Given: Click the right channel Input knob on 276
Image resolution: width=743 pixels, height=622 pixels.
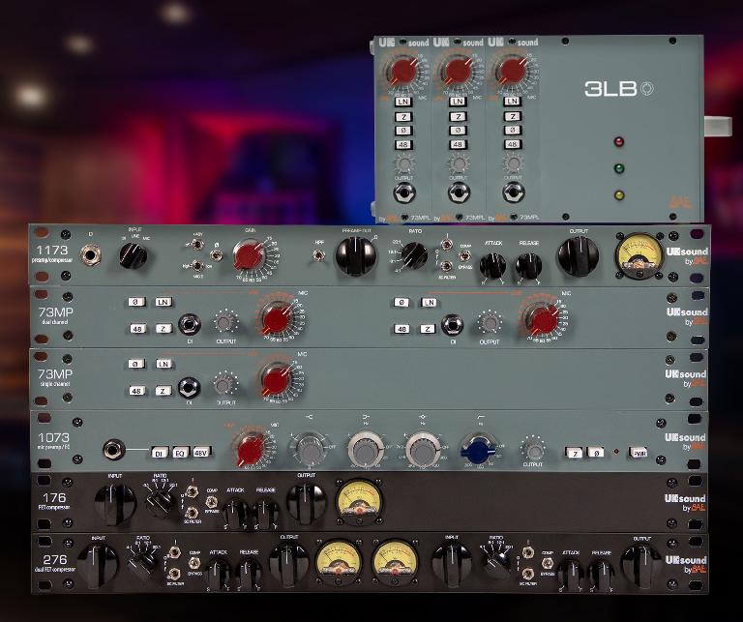Looking at the screenshot, I should 452,564.
